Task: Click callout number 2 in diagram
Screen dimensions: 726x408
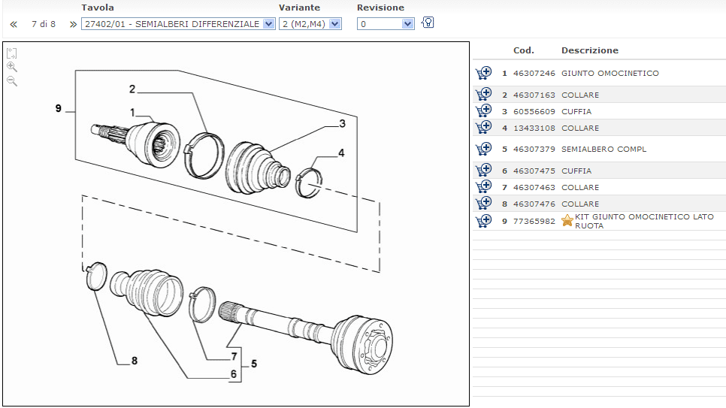Action: [x=132, y=89]
